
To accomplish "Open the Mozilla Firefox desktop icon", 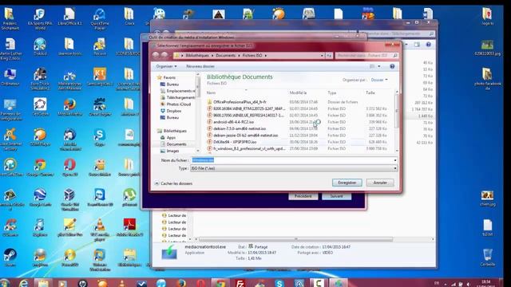I will click(69, 107).
